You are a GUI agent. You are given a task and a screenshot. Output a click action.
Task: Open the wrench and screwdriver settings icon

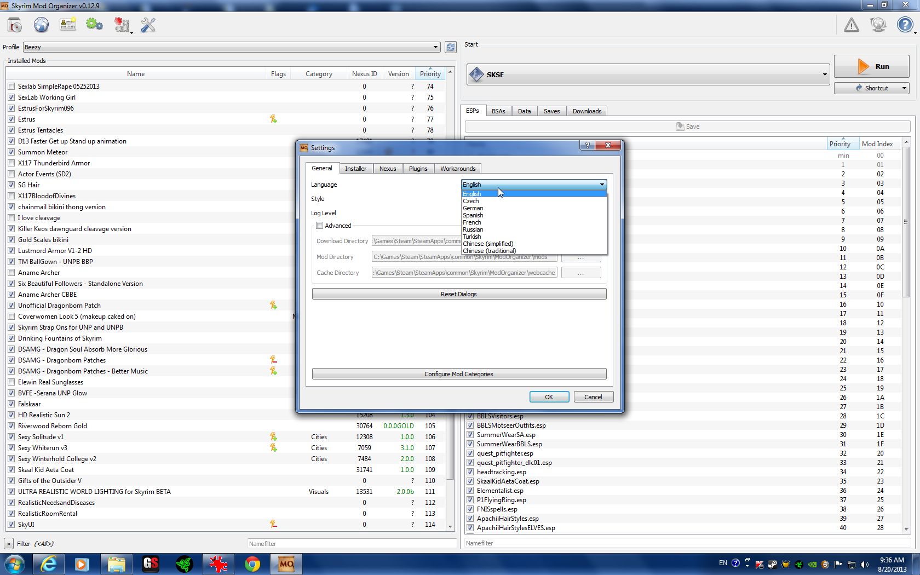pyautogui.click(x=148, y=25)
